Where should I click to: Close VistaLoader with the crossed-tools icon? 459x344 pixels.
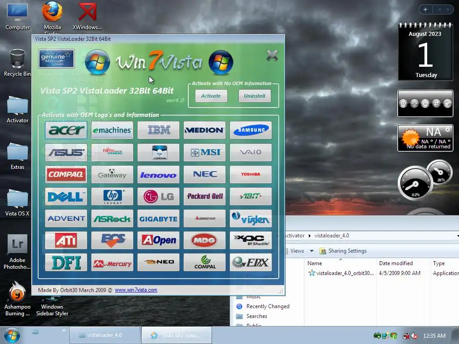(x=272, y=55)
